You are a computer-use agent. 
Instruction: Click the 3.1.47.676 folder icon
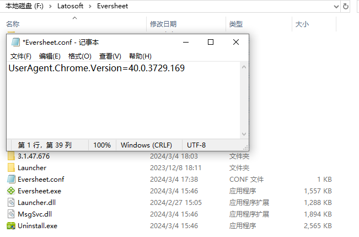point(11,156)
